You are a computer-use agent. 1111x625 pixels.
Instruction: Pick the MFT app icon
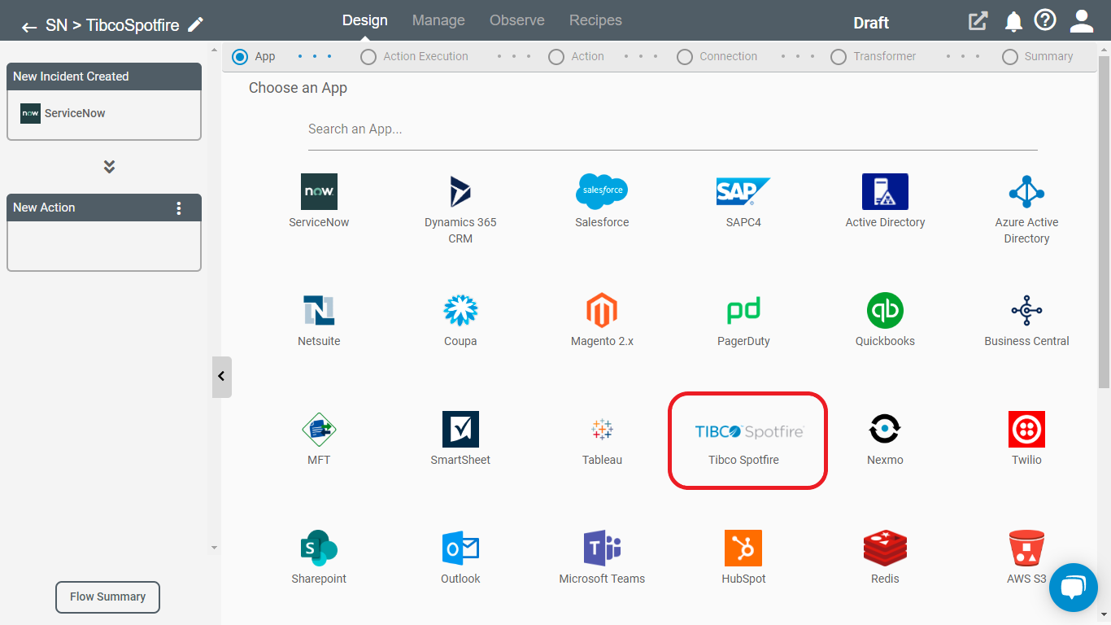(x=319, y=429)
